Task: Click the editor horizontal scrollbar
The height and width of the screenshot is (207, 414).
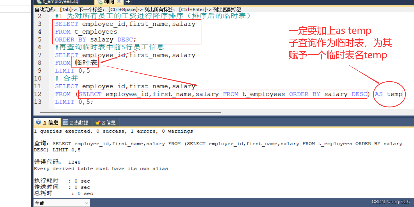Action: click(131, 112)
